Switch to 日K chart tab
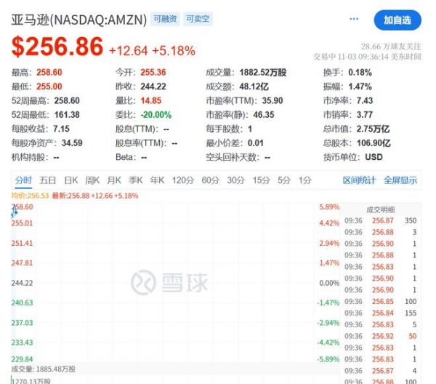The image size is (436, 384). click(x=70, y=180)
